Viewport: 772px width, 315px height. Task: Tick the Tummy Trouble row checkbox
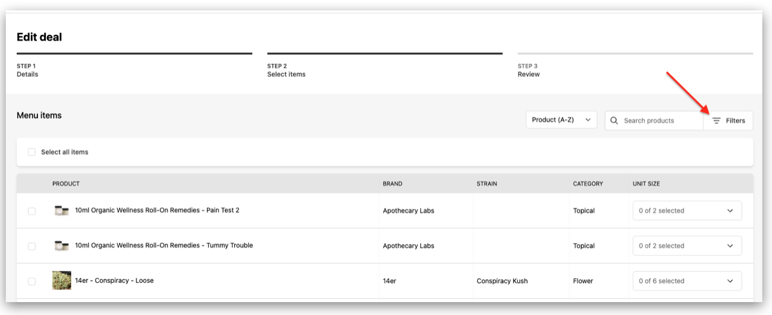click(32, 246)
